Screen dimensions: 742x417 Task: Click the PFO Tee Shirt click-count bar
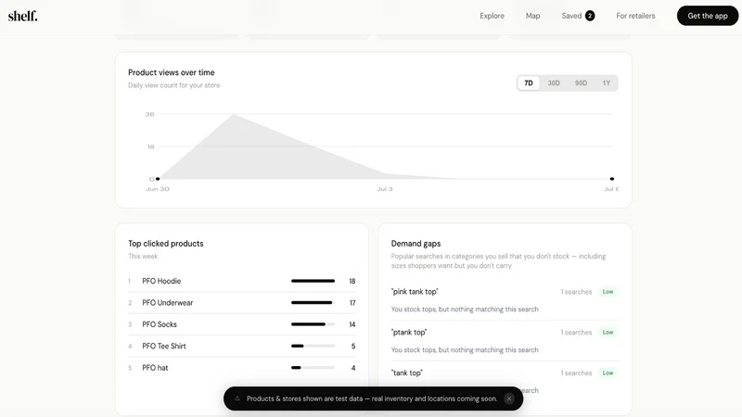(313, 346)
